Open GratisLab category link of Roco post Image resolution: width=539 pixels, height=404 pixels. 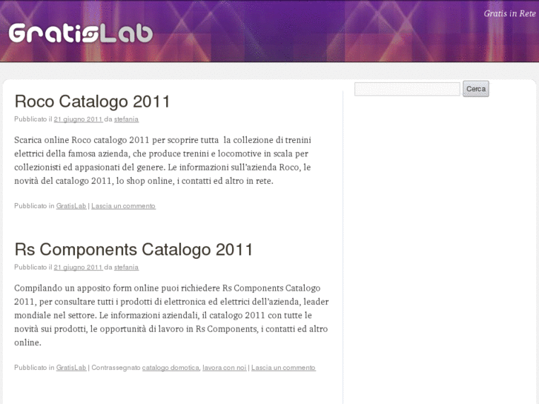coord(71,206)
